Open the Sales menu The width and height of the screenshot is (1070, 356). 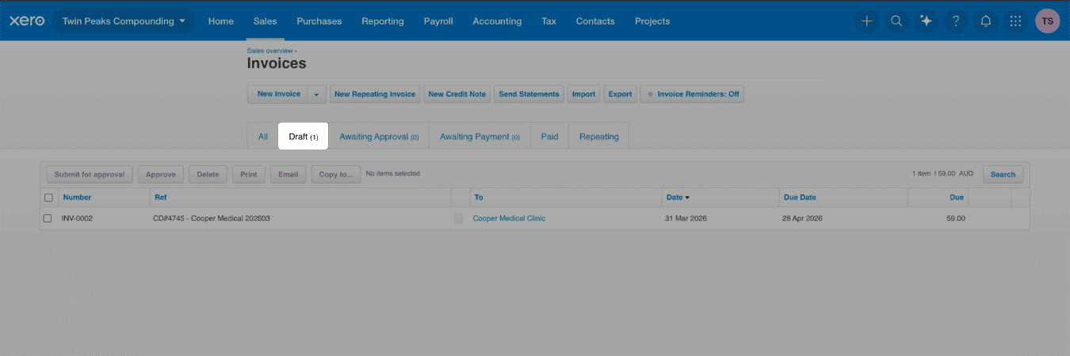[265, 21]
